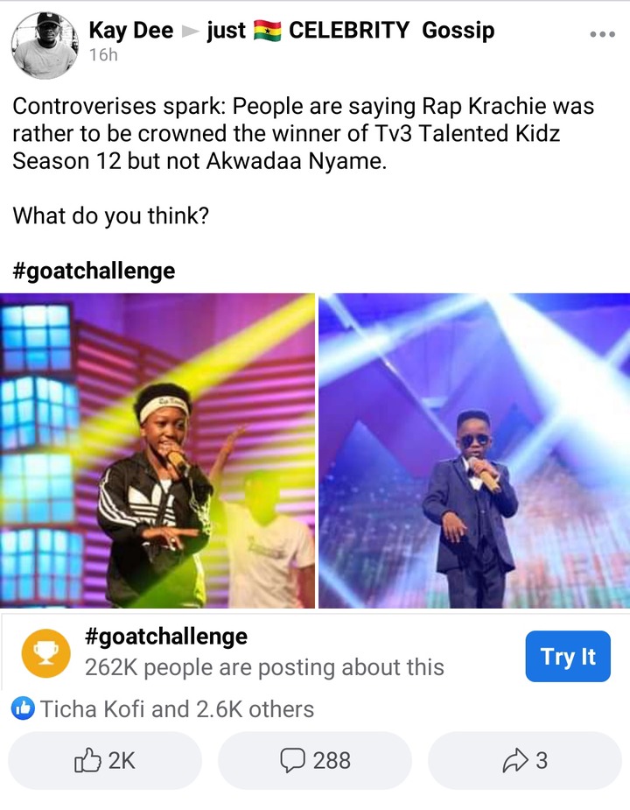
Task: Tap the Like thumbs-up button showing 2K
Action: tap(105, 760)
